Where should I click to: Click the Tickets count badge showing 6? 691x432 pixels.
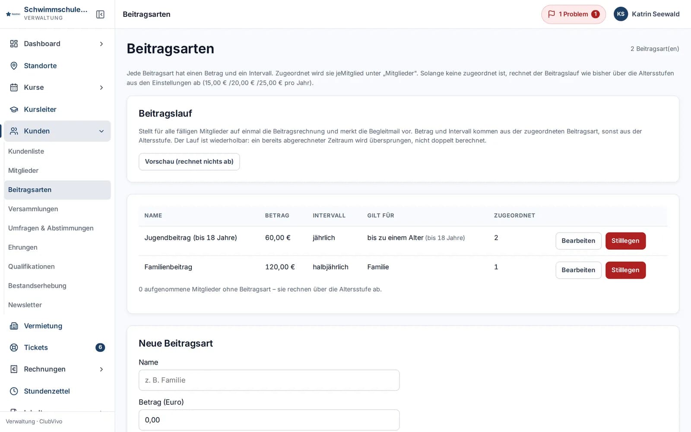pyautogui.click(x=100, y=347)
